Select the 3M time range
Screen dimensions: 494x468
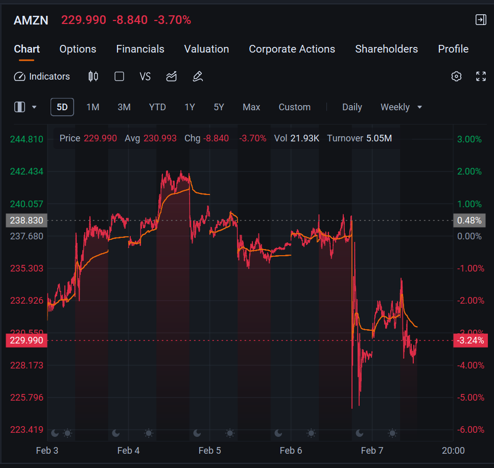point(124,107)
